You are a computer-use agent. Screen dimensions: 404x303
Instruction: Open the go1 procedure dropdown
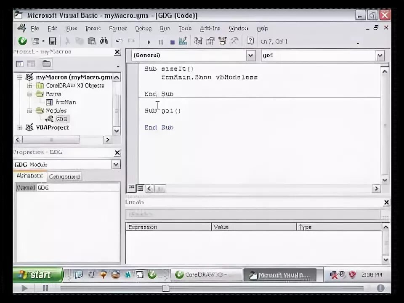380,56
